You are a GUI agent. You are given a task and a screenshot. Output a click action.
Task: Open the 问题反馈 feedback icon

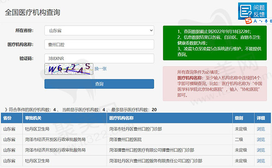tap(252, 11)
